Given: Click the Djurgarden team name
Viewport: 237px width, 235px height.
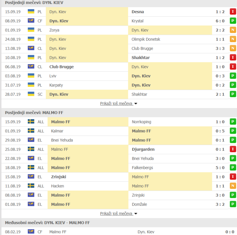Looking at the screenshot, I should (x=143, y=149).
